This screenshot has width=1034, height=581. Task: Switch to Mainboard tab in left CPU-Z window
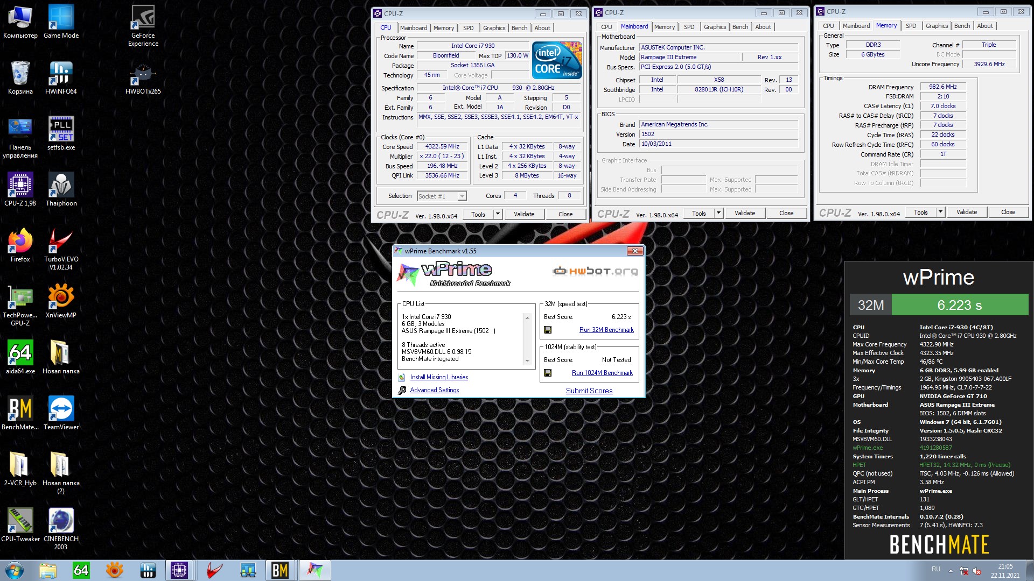[414, 28]
